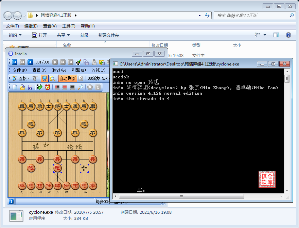Click the blue I icon in status bar
Screen dimensions: 299x228
pos(11,201)
